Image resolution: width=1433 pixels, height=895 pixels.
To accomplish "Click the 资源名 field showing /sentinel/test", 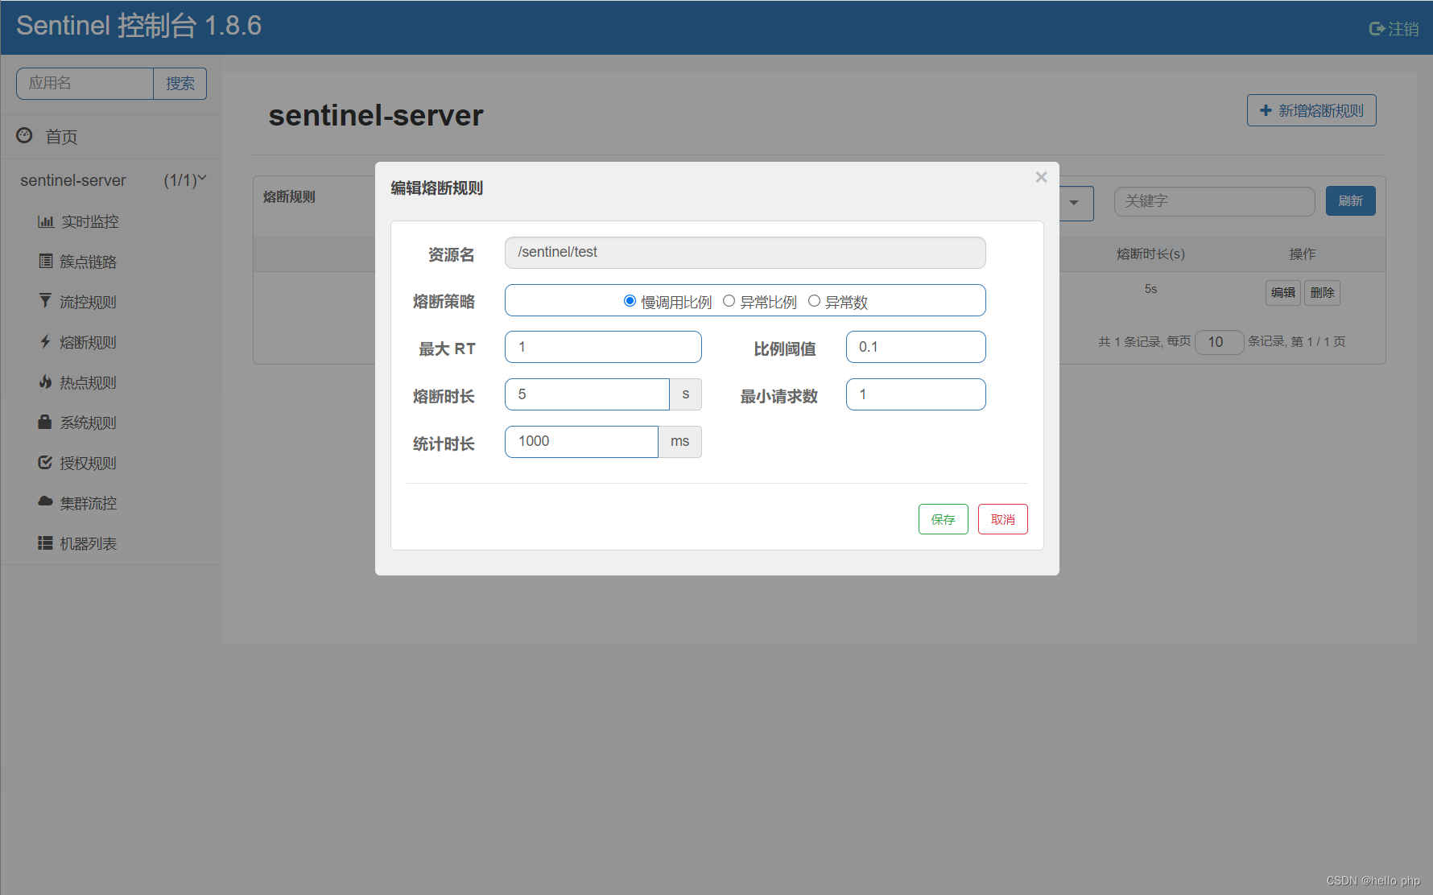I will coord(745,253).
